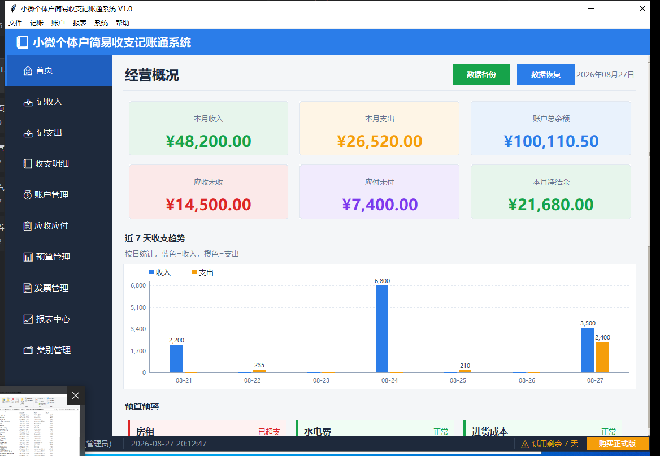This screenshot has height=456, width=660.
Task: Click the money bag icon for 账户管理
Action: click(27, 195)
